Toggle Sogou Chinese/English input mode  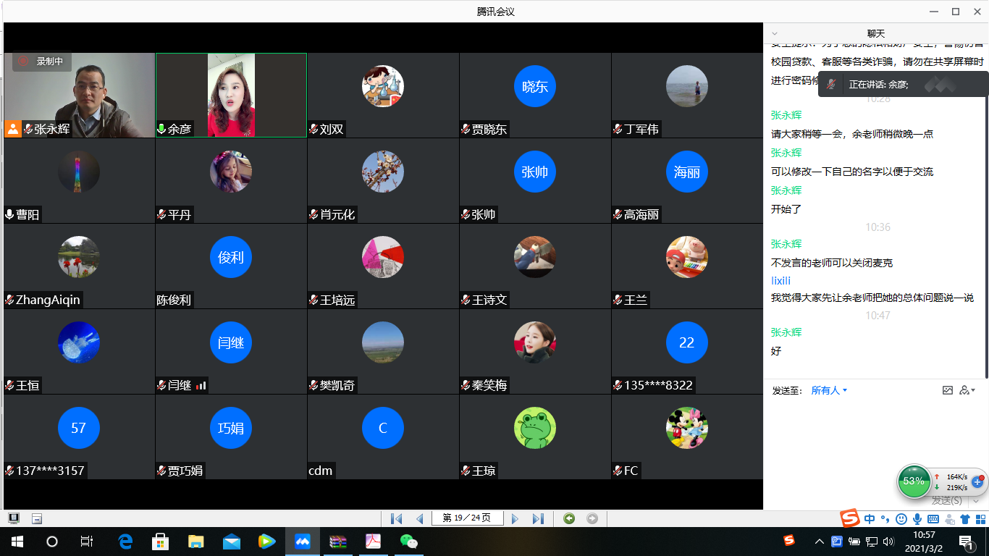tap(870, 519)
